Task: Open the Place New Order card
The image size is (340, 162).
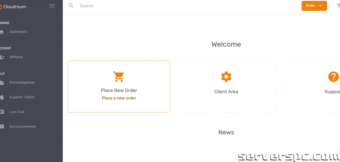Action: click(119, 87)
